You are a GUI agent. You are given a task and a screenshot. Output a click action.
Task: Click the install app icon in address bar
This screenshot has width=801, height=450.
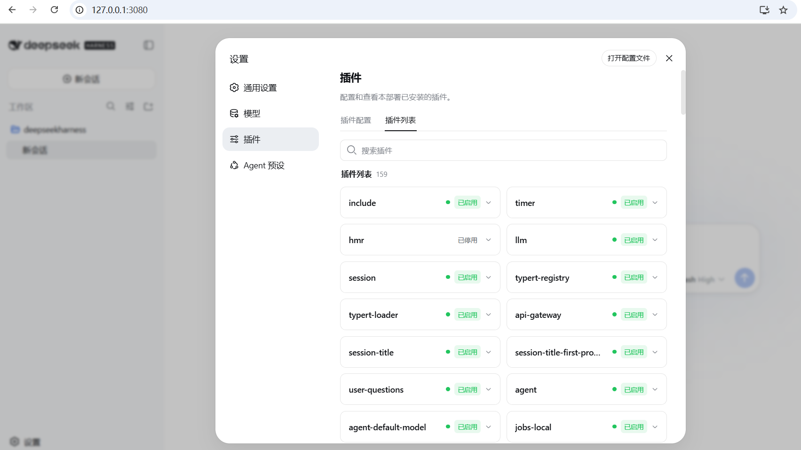pyautogui.click(x=764, y=10)
